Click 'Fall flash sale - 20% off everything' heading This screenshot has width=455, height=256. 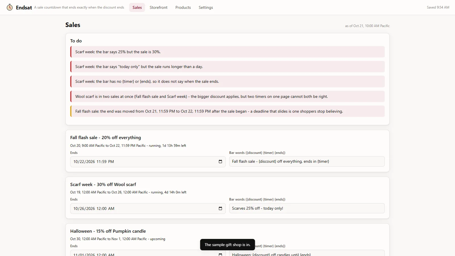106,137
